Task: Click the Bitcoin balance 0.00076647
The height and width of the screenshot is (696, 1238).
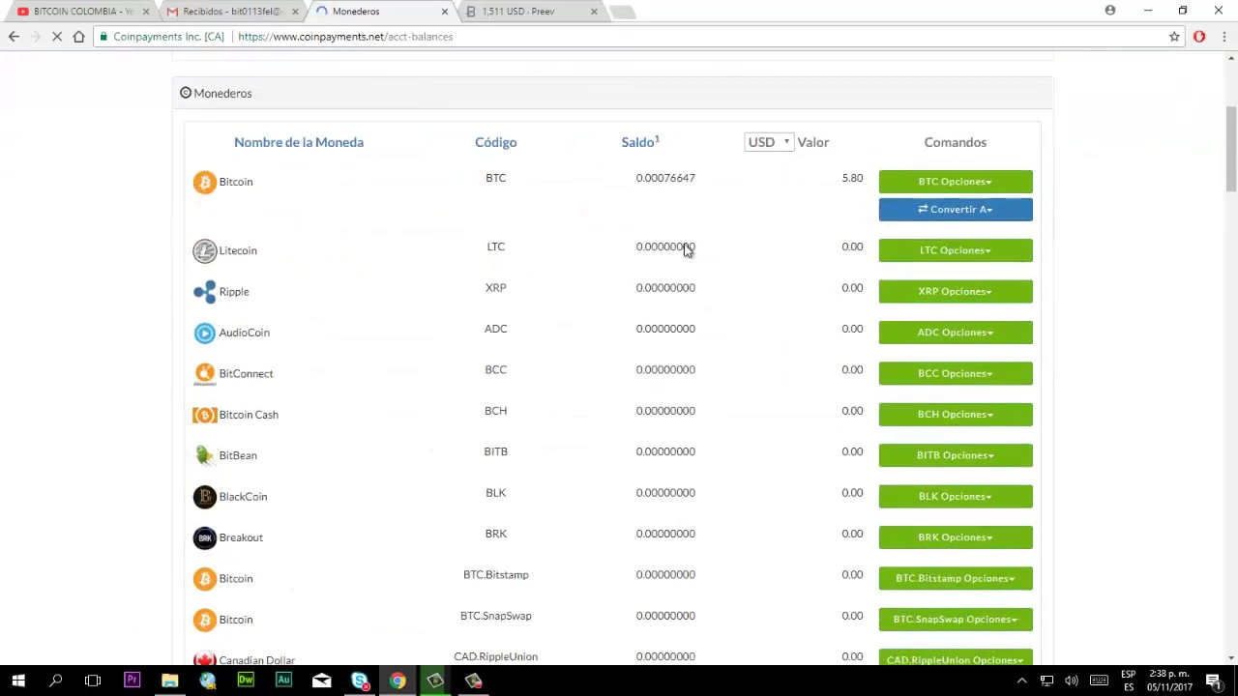Action: 665,178
